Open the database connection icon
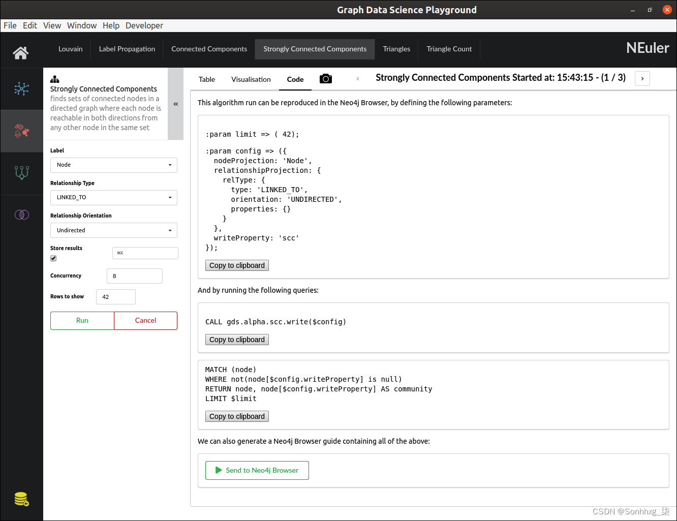The width and height of the screenshot is (677, 521). [x=22, y=499]
